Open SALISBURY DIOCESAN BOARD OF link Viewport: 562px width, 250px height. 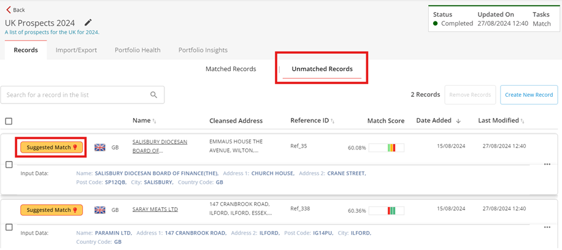[x=160, y=146]
